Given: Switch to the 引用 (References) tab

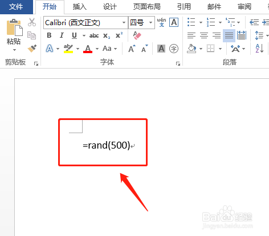Looking at the screenshot, I should click(184, 7).
